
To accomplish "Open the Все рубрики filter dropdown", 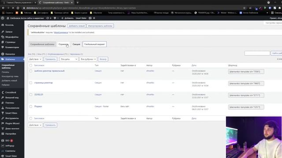I will 88,59.
